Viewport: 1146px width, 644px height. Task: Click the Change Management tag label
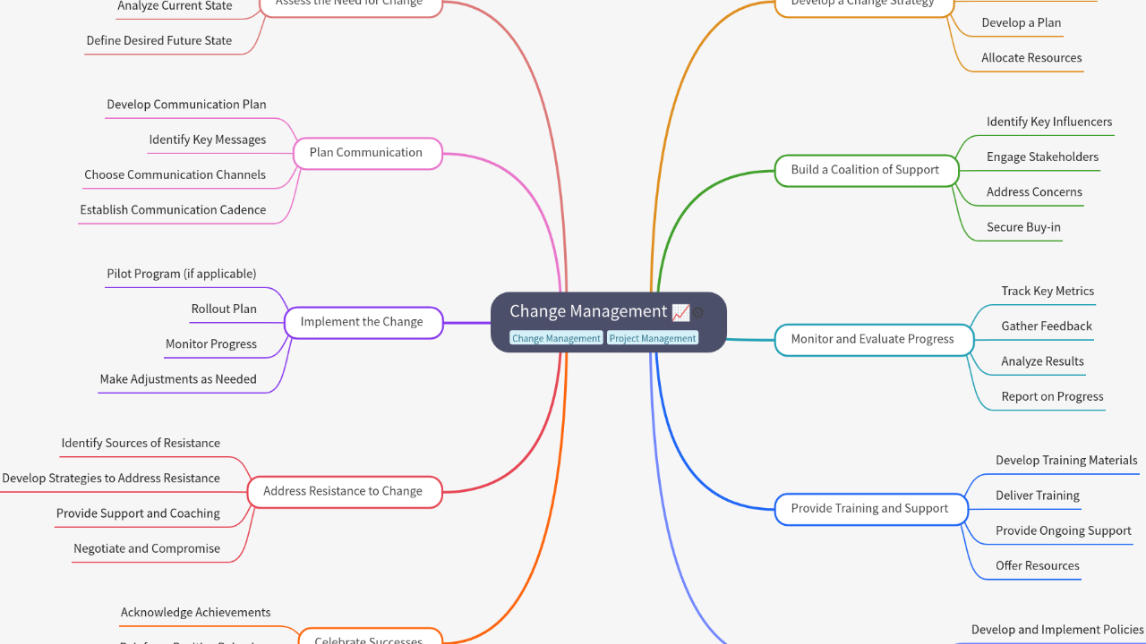(556, 338)
